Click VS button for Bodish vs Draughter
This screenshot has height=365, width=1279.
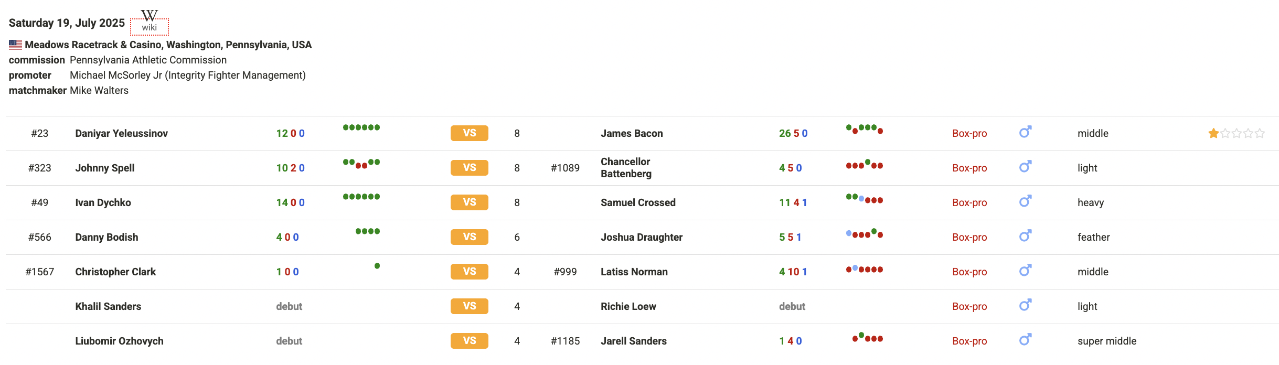[x=470, y=237]
